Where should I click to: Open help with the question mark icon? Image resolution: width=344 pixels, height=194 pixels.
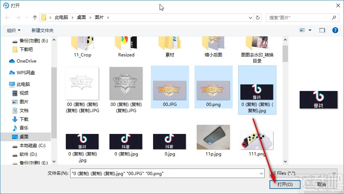tap(335, 30)
